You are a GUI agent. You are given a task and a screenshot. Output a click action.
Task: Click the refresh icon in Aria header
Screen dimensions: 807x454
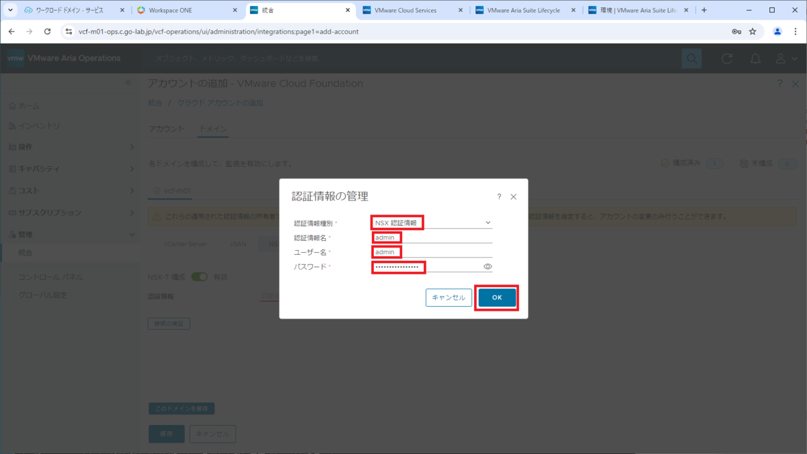(727, 59)
